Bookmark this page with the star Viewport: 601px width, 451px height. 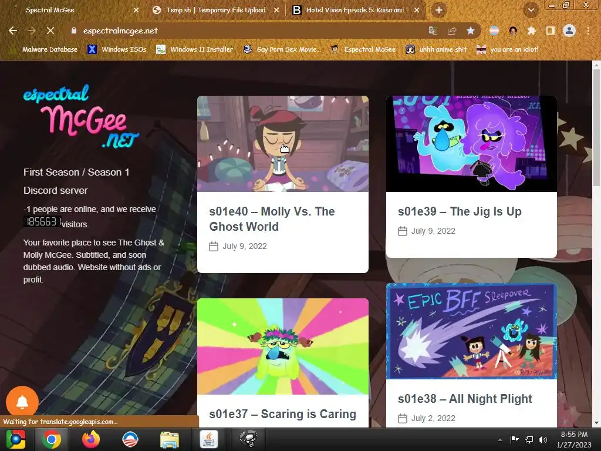point(471,31)
